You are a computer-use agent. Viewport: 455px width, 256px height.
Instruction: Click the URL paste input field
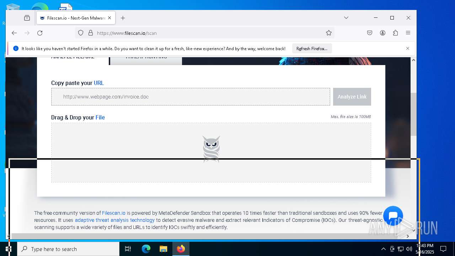[191, 97]
